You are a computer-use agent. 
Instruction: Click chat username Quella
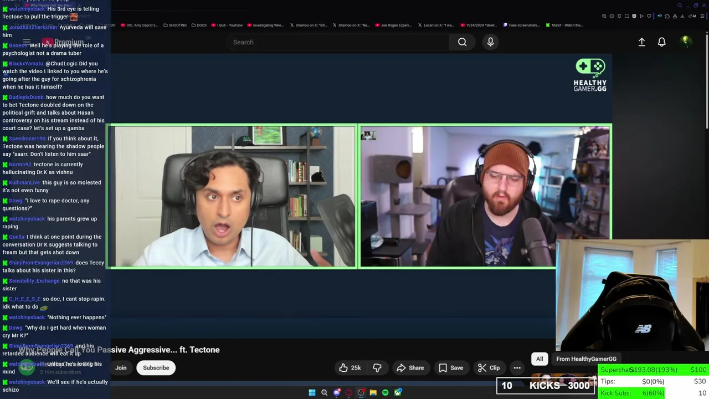pyautogui.click(x=17, y=237)
